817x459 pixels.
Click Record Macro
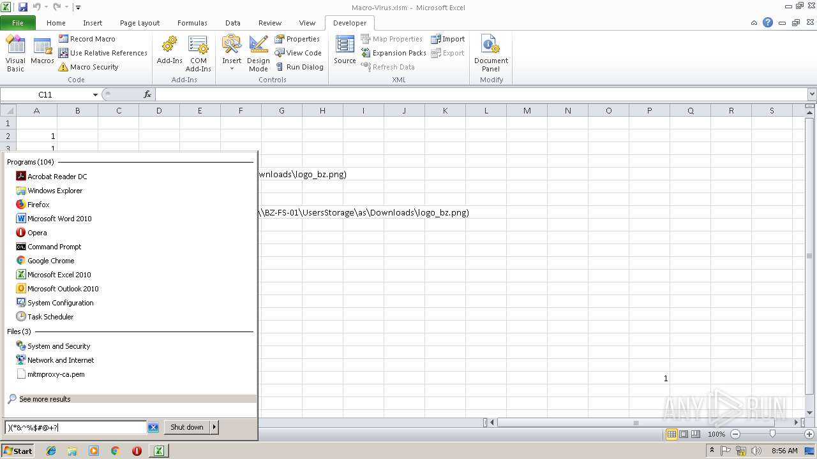[87, 39]
